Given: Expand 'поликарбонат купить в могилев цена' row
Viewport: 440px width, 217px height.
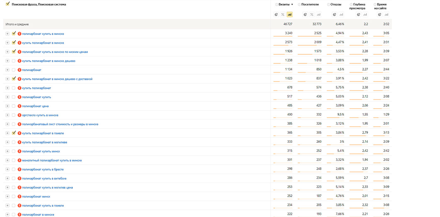Looking at the screenshot, I should coord(8,188).
